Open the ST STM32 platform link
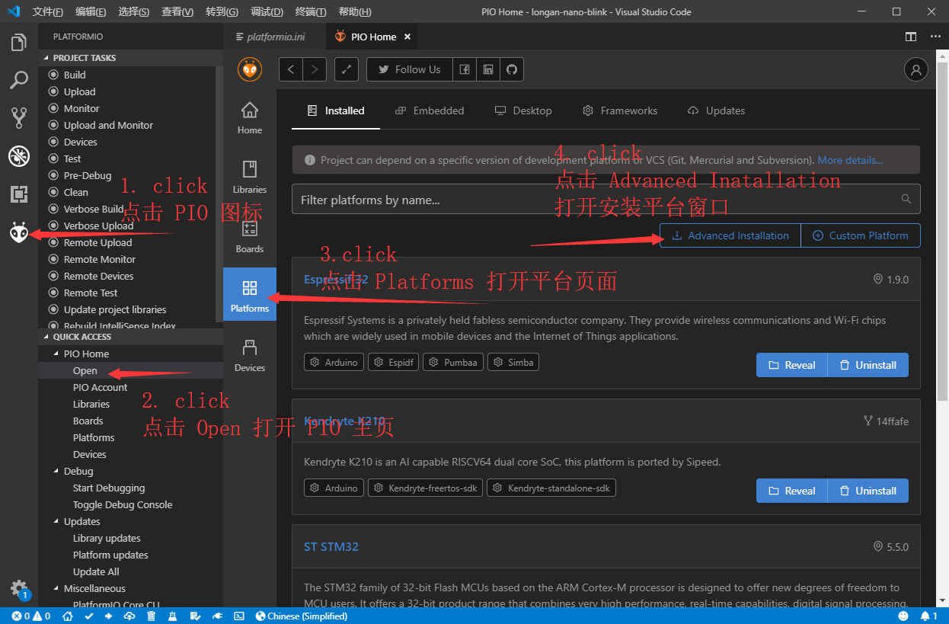949x624 pixels. (331, 546)
